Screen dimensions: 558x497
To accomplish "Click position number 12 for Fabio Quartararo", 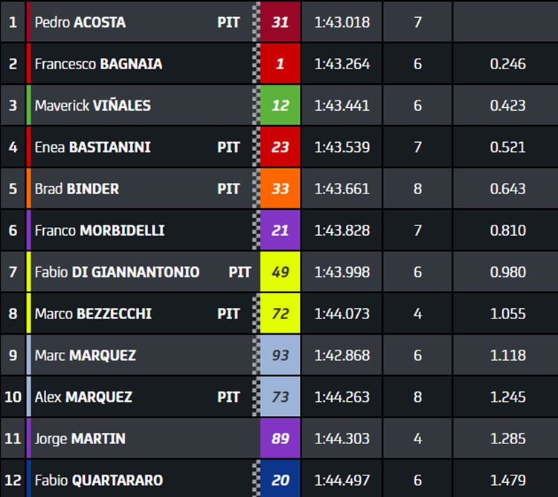I will (13, 480).
